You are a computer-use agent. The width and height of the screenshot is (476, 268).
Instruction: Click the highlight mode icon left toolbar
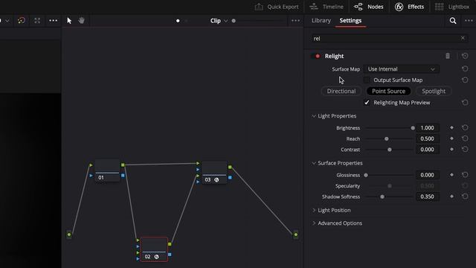tap(22, 21)
